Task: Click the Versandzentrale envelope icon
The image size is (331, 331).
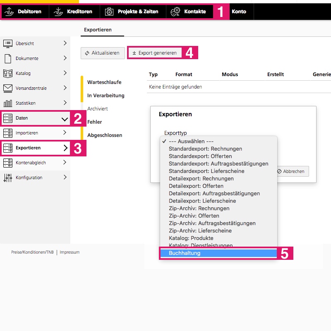Action: pyautogui.click(x=8, y=88)
